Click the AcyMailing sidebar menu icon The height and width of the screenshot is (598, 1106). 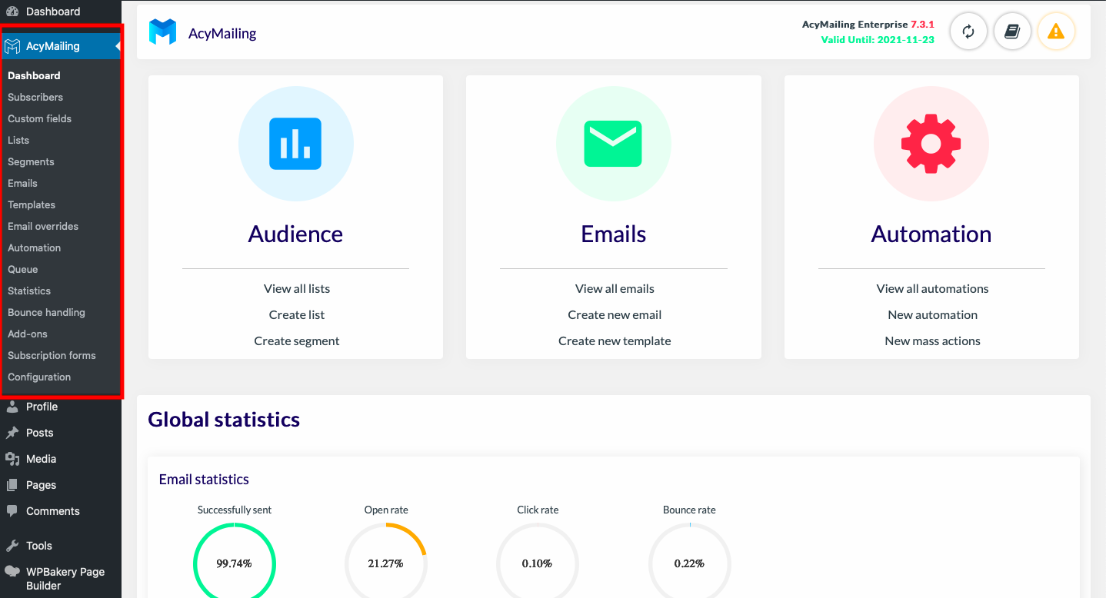(12, 46)
